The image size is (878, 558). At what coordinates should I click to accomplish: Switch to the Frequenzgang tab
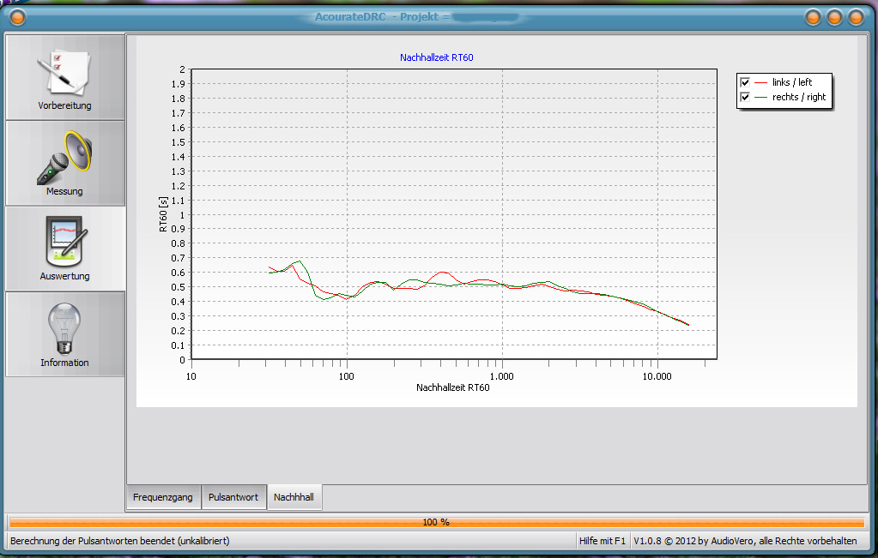163,497
